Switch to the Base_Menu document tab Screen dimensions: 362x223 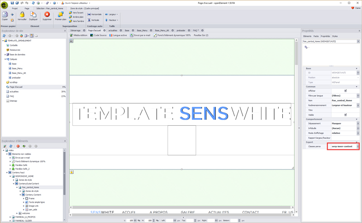coord(142,30)
